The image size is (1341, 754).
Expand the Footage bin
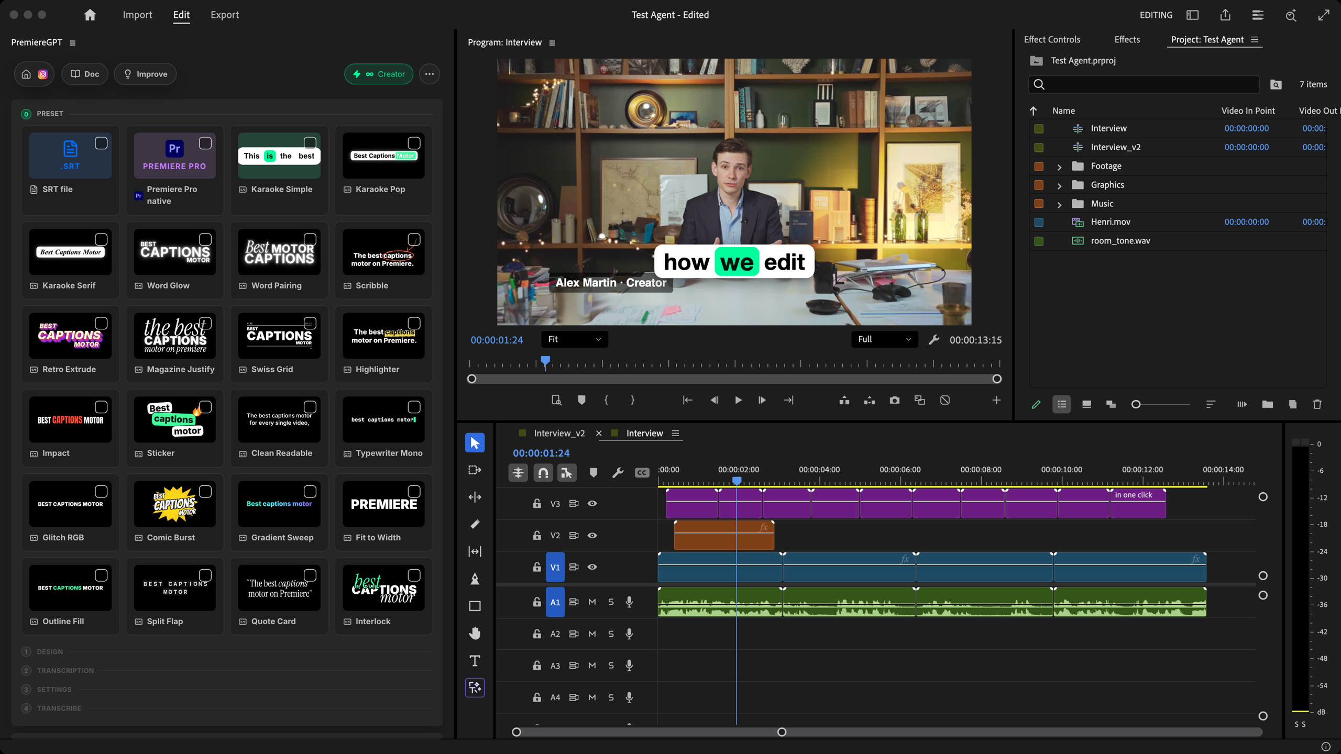[x=1059, y=167]
